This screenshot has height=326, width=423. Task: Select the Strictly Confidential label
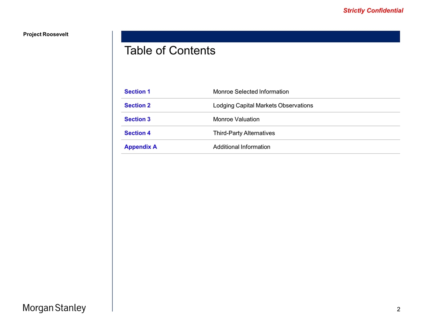373,11
